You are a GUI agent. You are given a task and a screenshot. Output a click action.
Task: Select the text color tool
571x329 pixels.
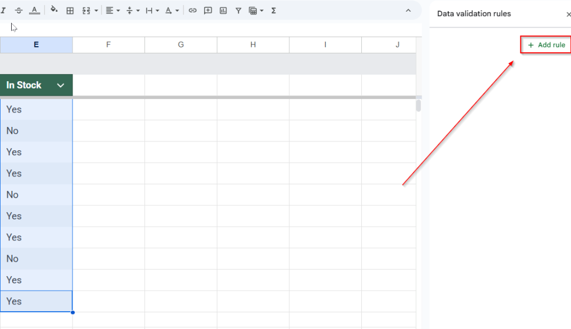[34, 10]
